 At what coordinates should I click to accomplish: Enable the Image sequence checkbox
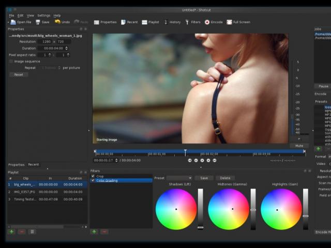(x=11, y=61)
